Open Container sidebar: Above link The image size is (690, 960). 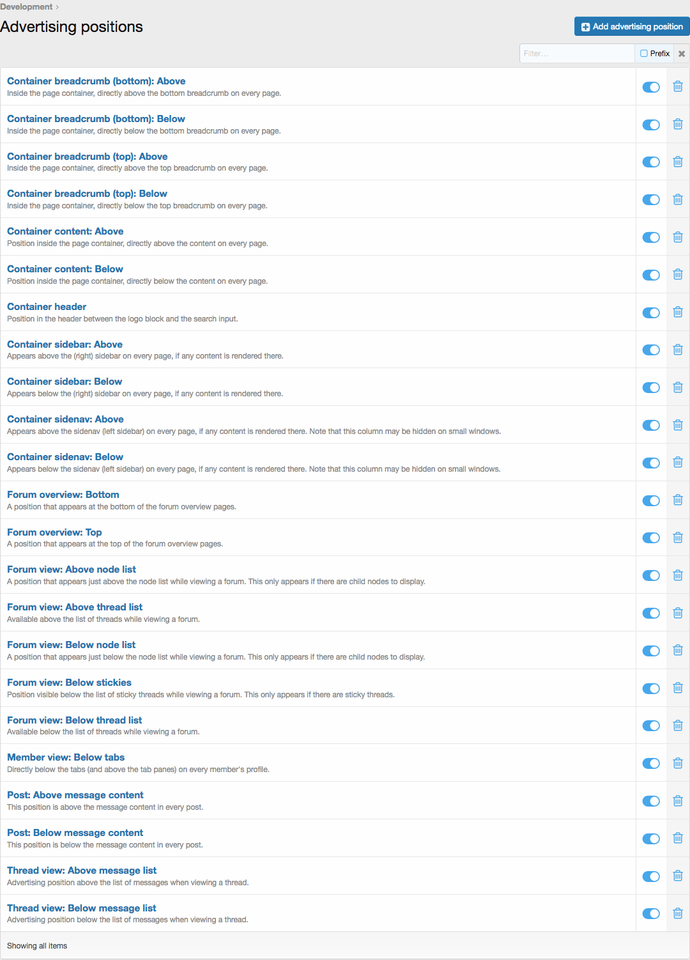65,345
